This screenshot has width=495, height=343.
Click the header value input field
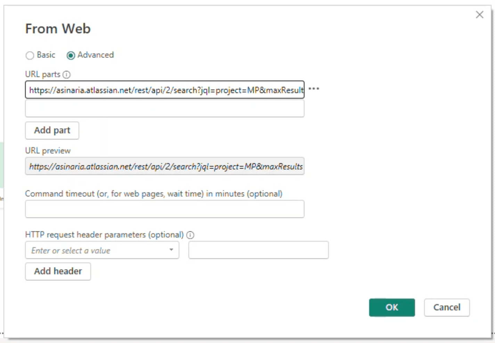coord(258,250)
